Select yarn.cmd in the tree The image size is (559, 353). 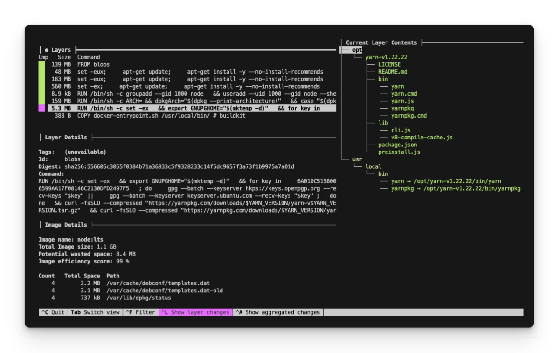tap(404, 94)
